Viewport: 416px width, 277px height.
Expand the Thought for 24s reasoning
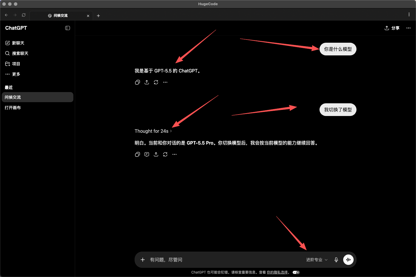pyautogui.click(x=153, y=131)
